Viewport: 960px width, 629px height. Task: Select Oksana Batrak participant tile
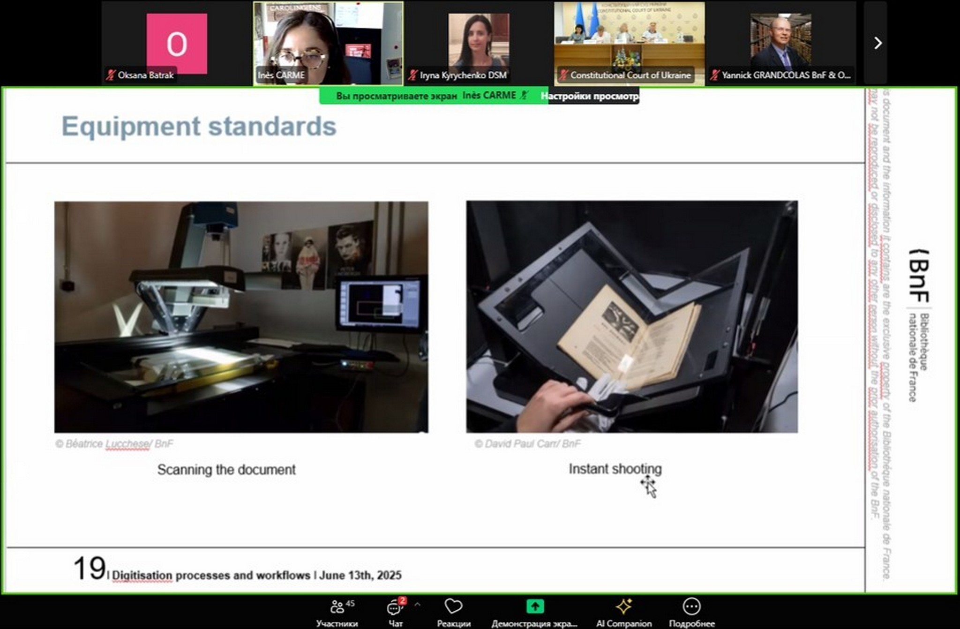point(177,43)
